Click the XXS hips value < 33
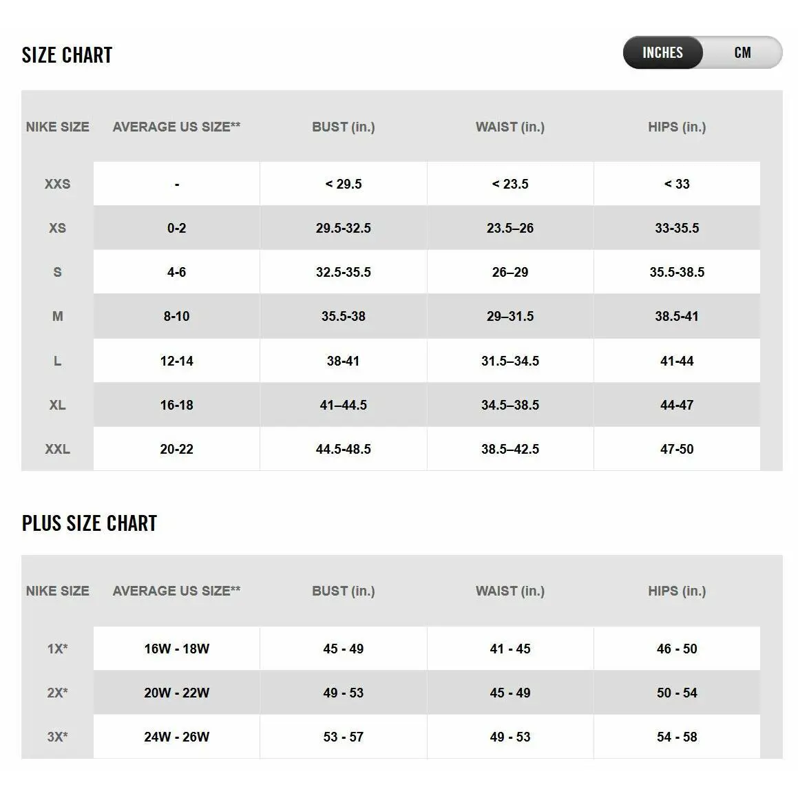Viewport: 798px width, 798px height. point(677,184)
